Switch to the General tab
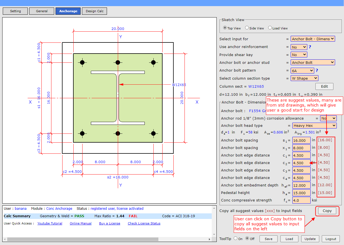The width and height of the screenshot is (344, 245). coord(42,11)
